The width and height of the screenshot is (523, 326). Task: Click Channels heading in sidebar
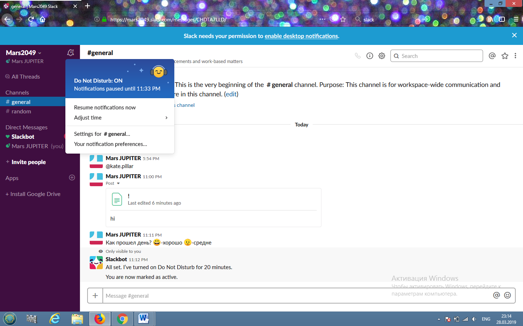coord(17,92)
